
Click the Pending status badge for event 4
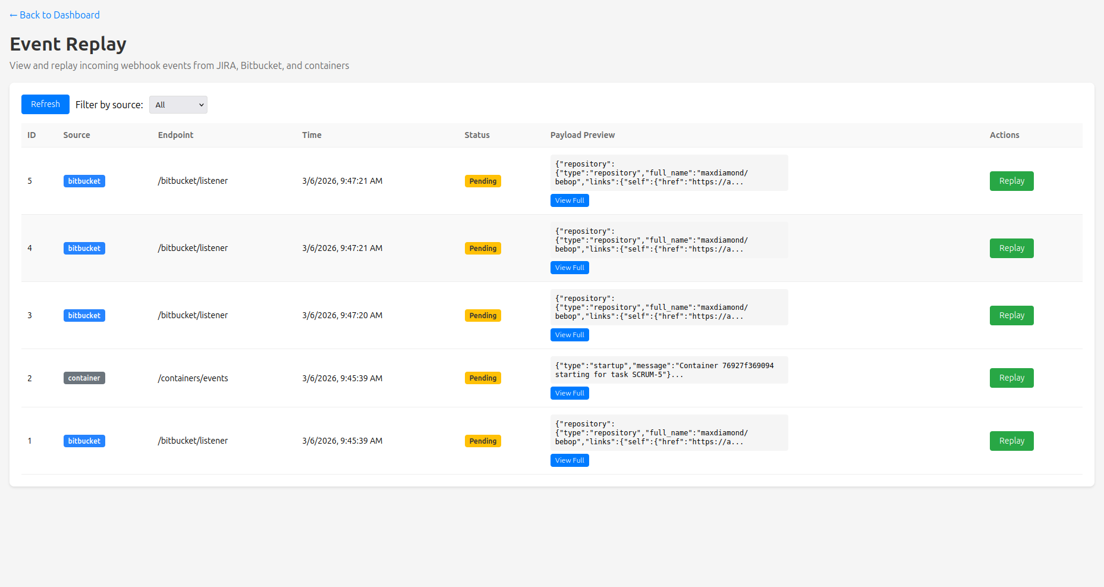(x=482, y=248)
